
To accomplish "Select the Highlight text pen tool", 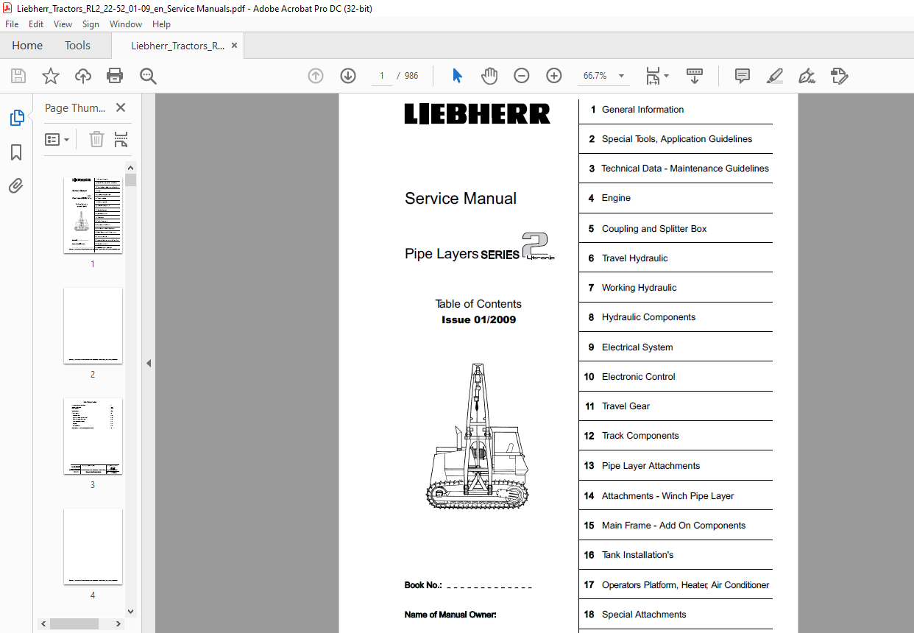I will coord(774,76).
